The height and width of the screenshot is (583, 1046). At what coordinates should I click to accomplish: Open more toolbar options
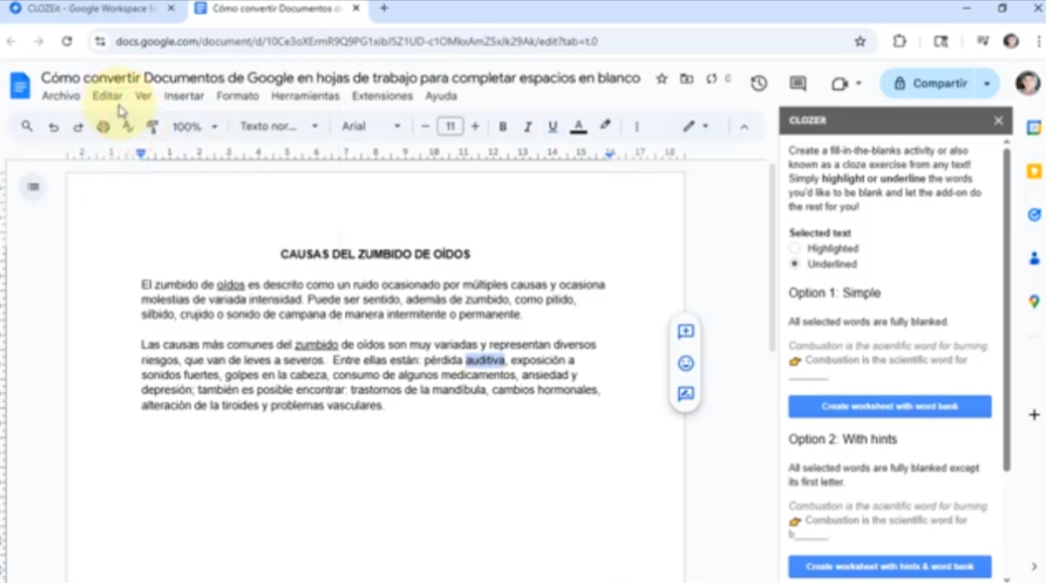[636, 127]
